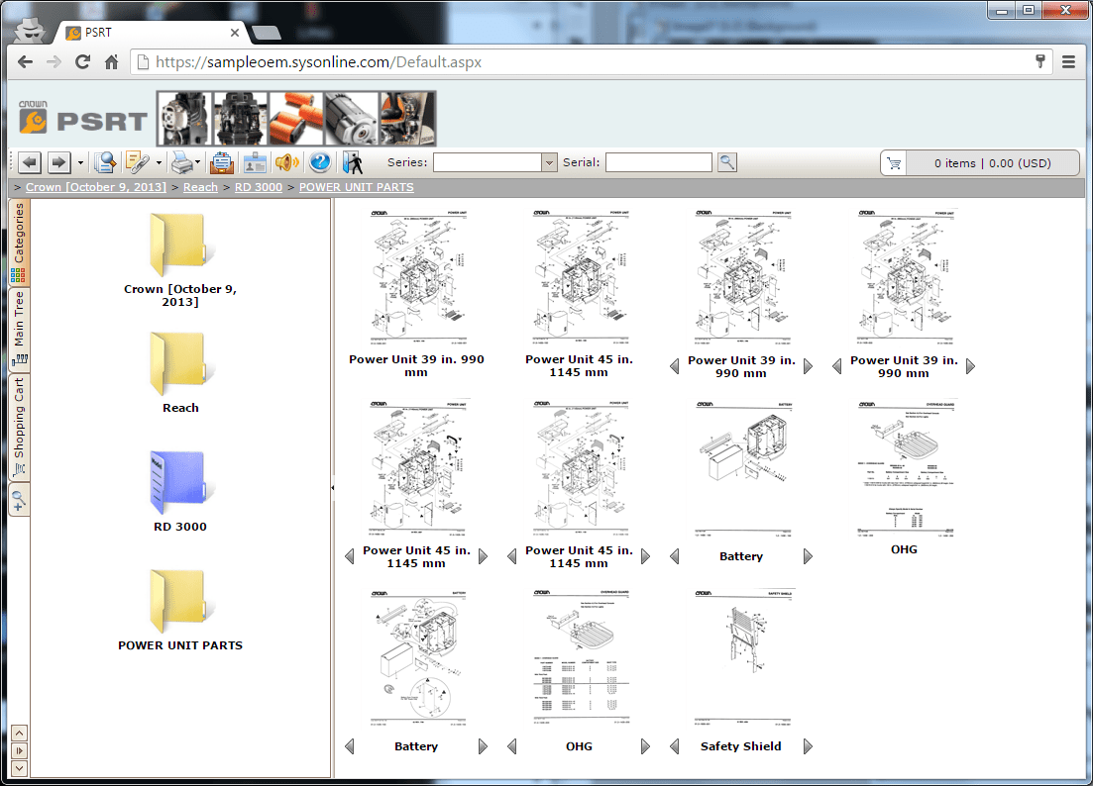The width and height of the screenshot is (1093, 786).
Task: Click the expand-right arrow at sidebar bottom
Action: [20, 751]
